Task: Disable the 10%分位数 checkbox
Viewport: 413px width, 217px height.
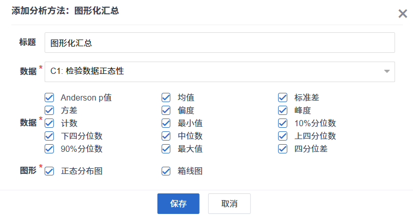Action: point(283,123)
